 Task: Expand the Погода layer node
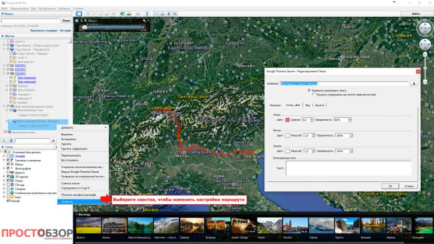click(x=4, y=184)
